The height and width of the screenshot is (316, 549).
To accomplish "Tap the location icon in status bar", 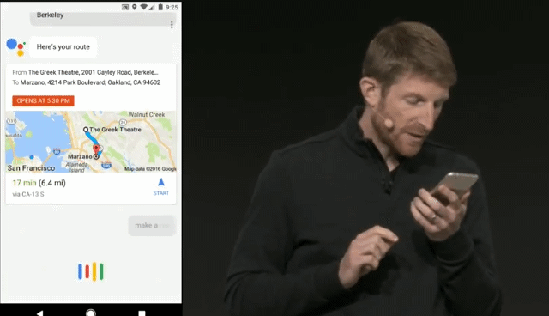I will [134, 7].
